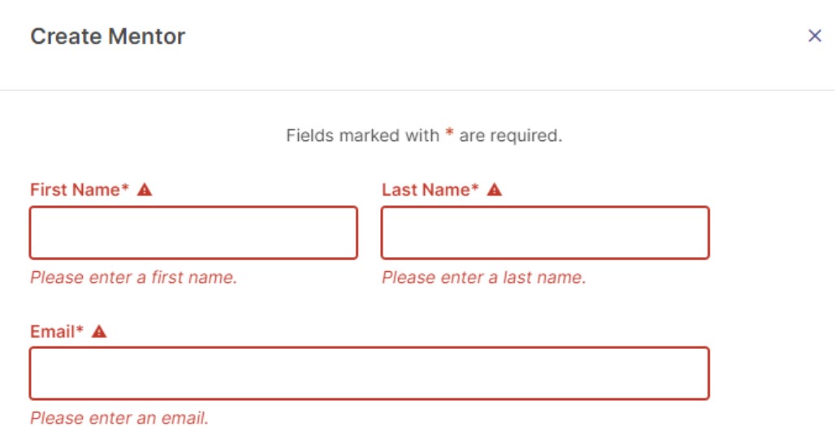Click the Create Mentor dialog title
Screen dimensions: 835x426
pyautogui.click(x=108, y=37)
